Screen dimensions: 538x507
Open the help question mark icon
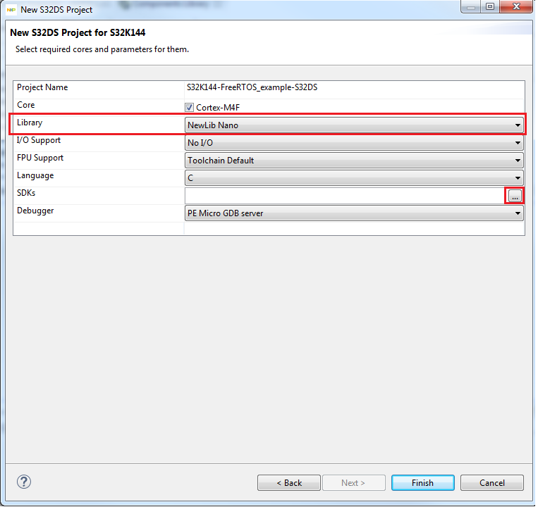coord(24,482)
